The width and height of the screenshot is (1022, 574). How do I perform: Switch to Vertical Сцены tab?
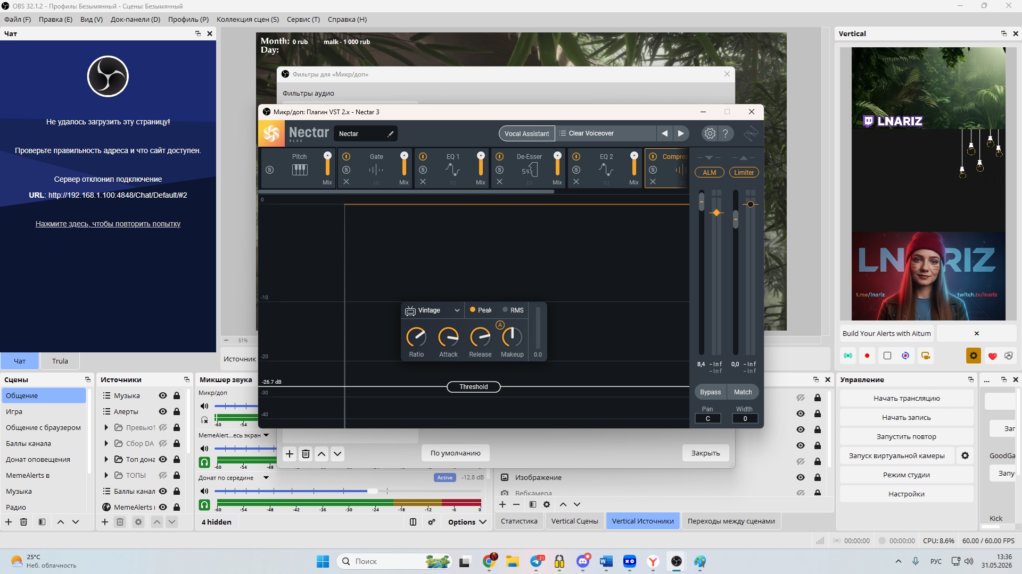(x=574, y=521)
